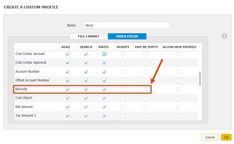Image resolution: width=234 pixels, height=144 pixels.
Task: Uncheck Read for Tax Amount 1
Action: [68, 116]
